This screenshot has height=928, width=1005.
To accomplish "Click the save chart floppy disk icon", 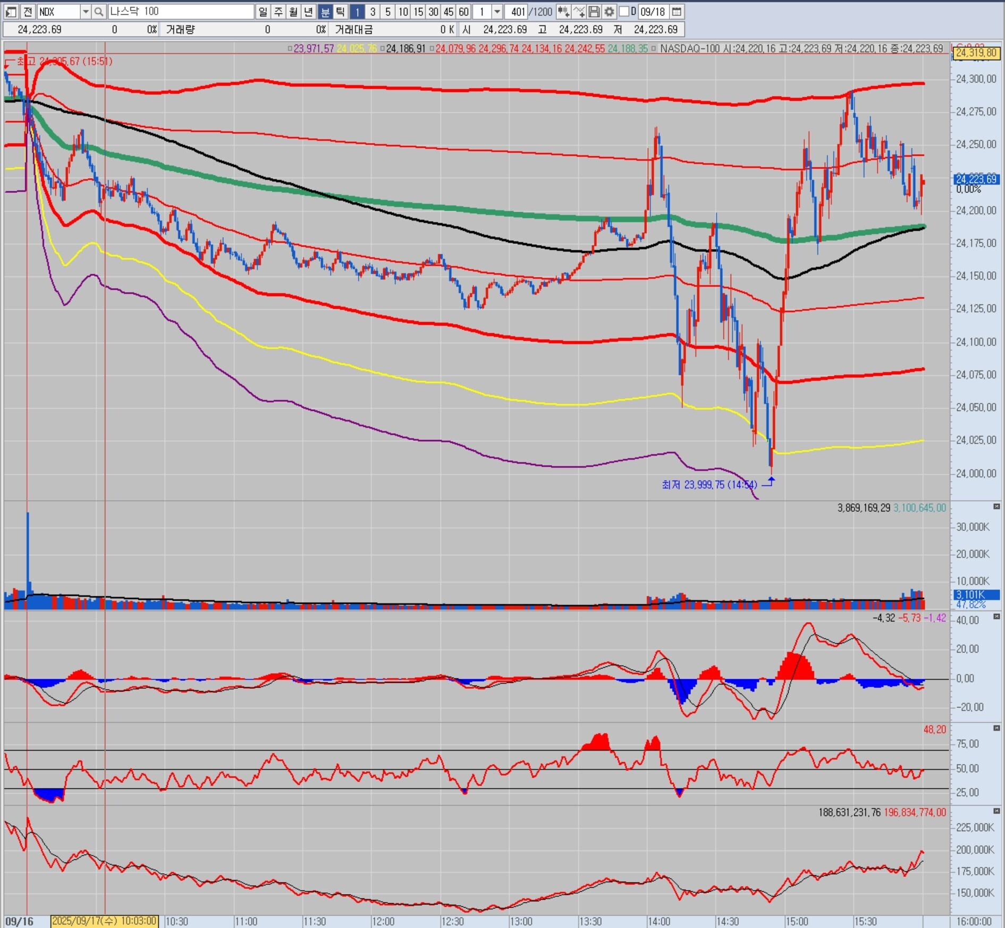I will (594, 12).
